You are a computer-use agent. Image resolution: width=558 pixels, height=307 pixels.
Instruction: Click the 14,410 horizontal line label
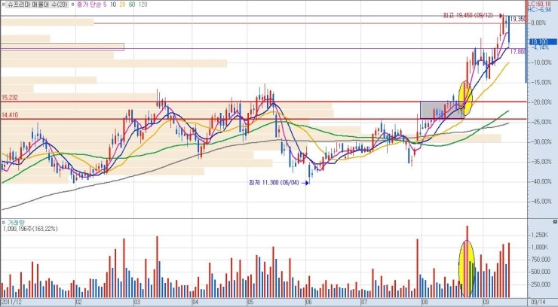point(11,114)
